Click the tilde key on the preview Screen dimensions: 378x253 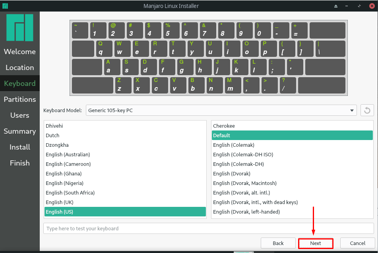click(x=80, y=30)
